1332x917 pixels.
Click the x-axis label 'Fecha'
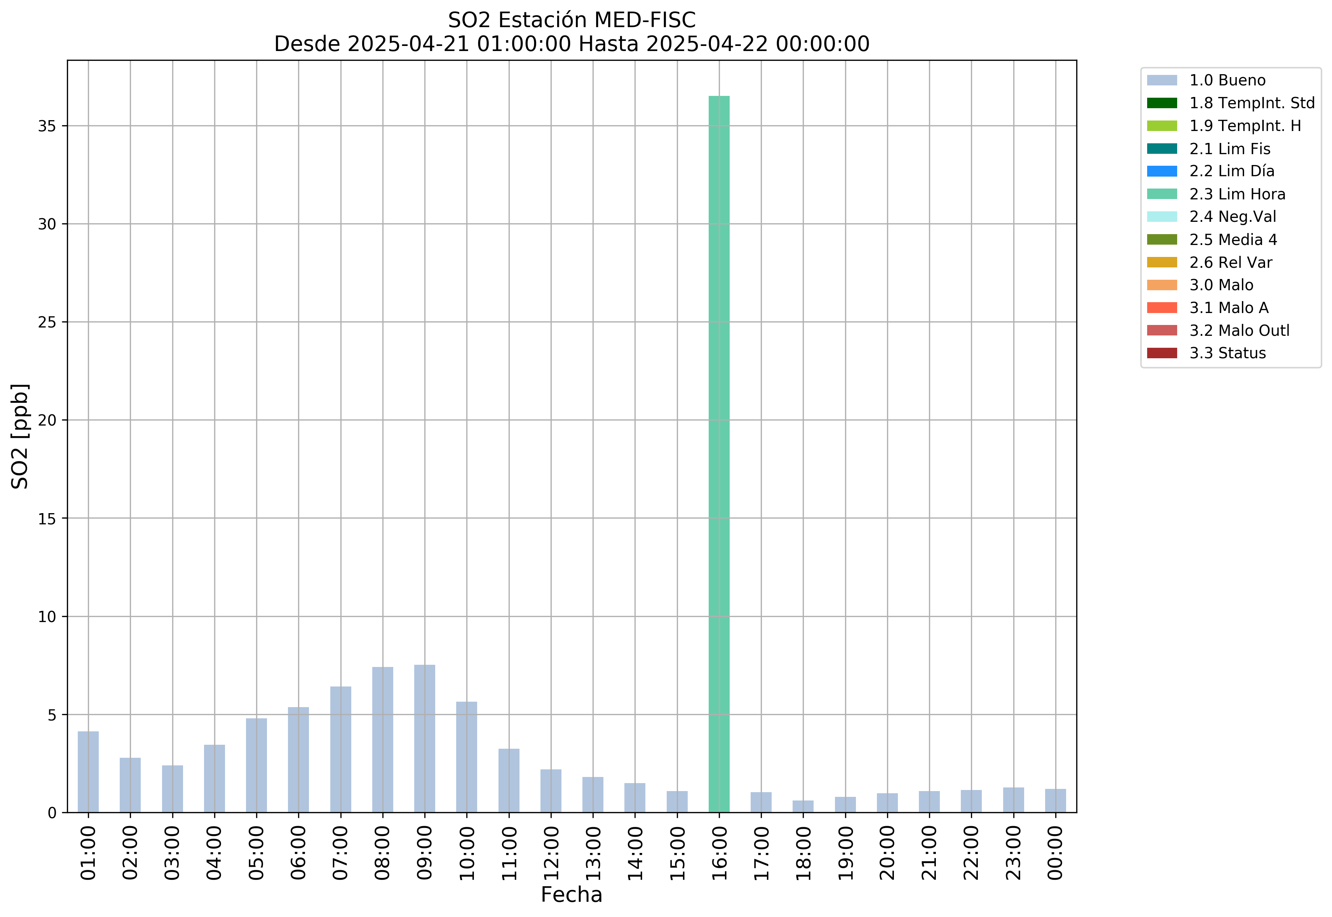[x=572, y=895]
